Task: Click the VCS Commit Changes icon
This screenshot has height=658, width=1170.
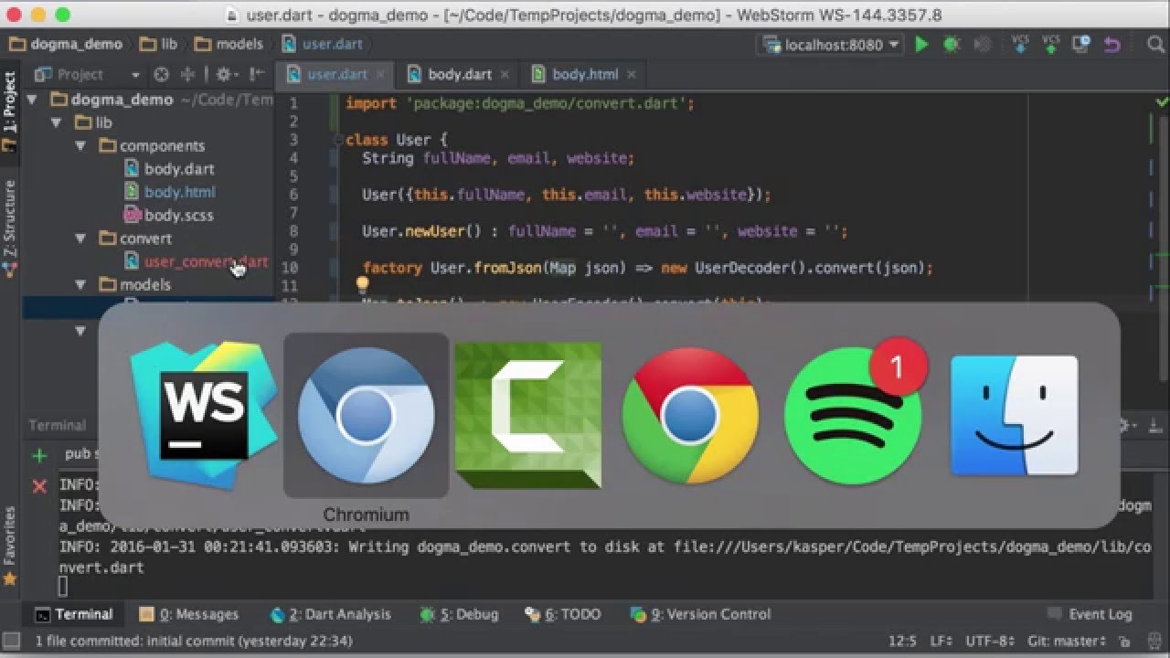Action: tap(1051, 44)
